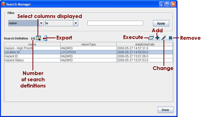Viewport: 201px width, 117px height.
Task: Click the Done button
Action: click(165, 110)
